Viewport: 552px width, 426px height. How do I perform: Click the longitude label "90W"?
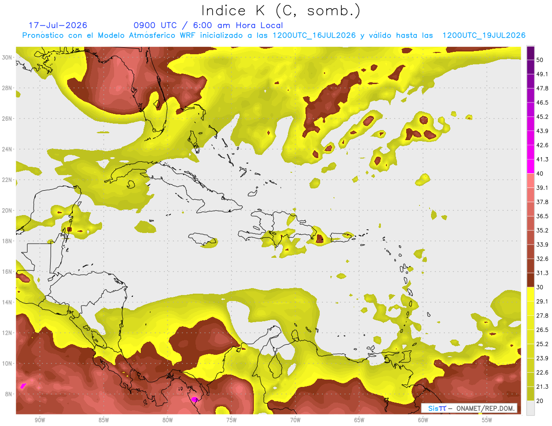pyautogui.click(x=40, y=420)
